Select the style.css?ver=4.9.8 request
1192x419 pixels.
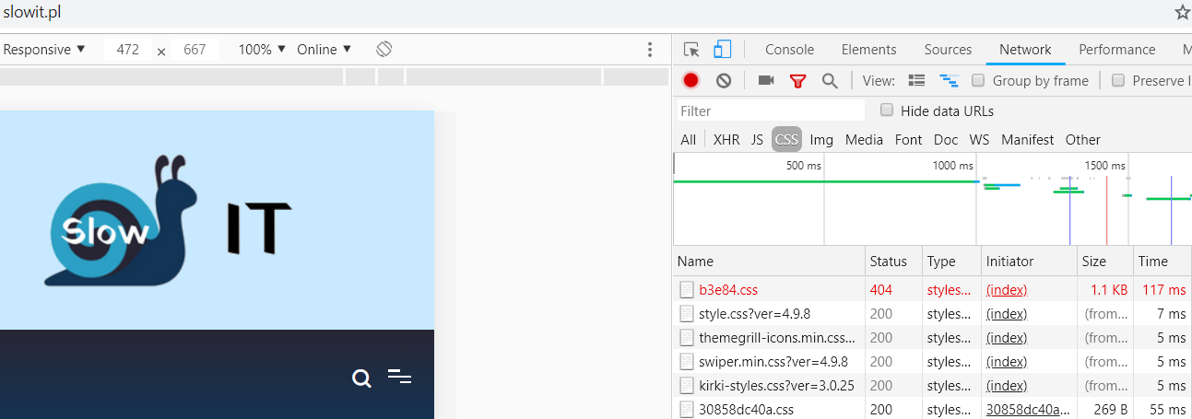754,313
